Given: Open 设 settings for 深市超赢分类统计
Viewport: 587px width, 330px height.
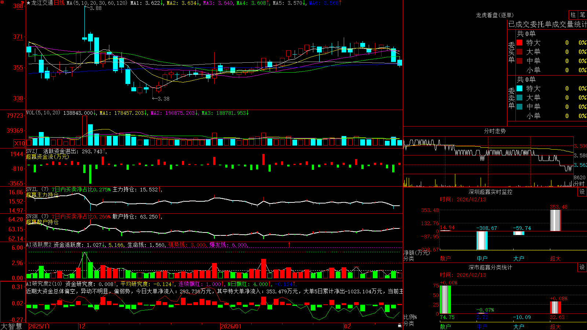Looking at the screenshot, I should pos(582,267).
